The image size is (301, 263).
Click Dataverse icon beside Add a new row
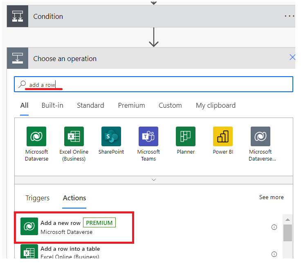[x=29, y=226]
